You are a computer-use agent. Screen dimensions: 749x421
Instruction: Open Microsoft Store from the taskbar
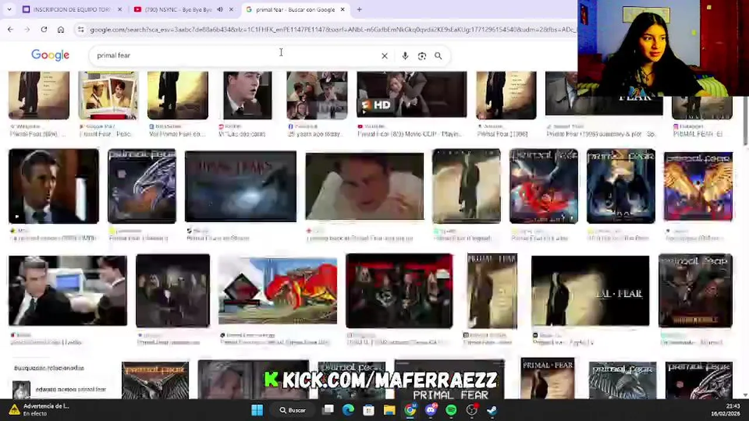coord(369,410)
